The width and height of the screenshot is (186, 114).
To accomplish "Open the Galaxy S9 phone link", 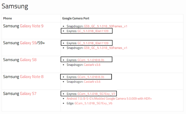I will 28,43.
